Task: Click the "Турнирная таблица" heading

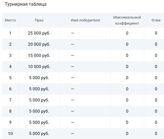Action: pos(26,4)
